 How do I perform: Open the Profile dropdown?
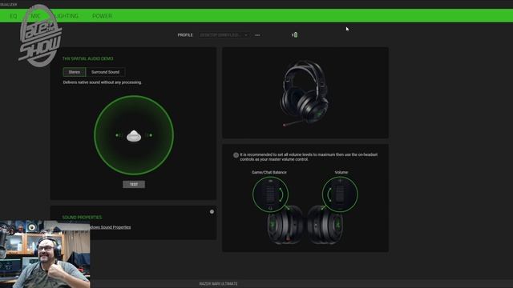click(224, 35)
